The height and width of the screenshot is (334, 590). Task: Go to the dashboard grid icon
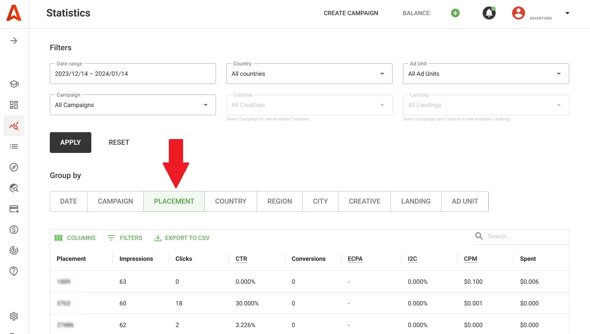click(14, 105)
